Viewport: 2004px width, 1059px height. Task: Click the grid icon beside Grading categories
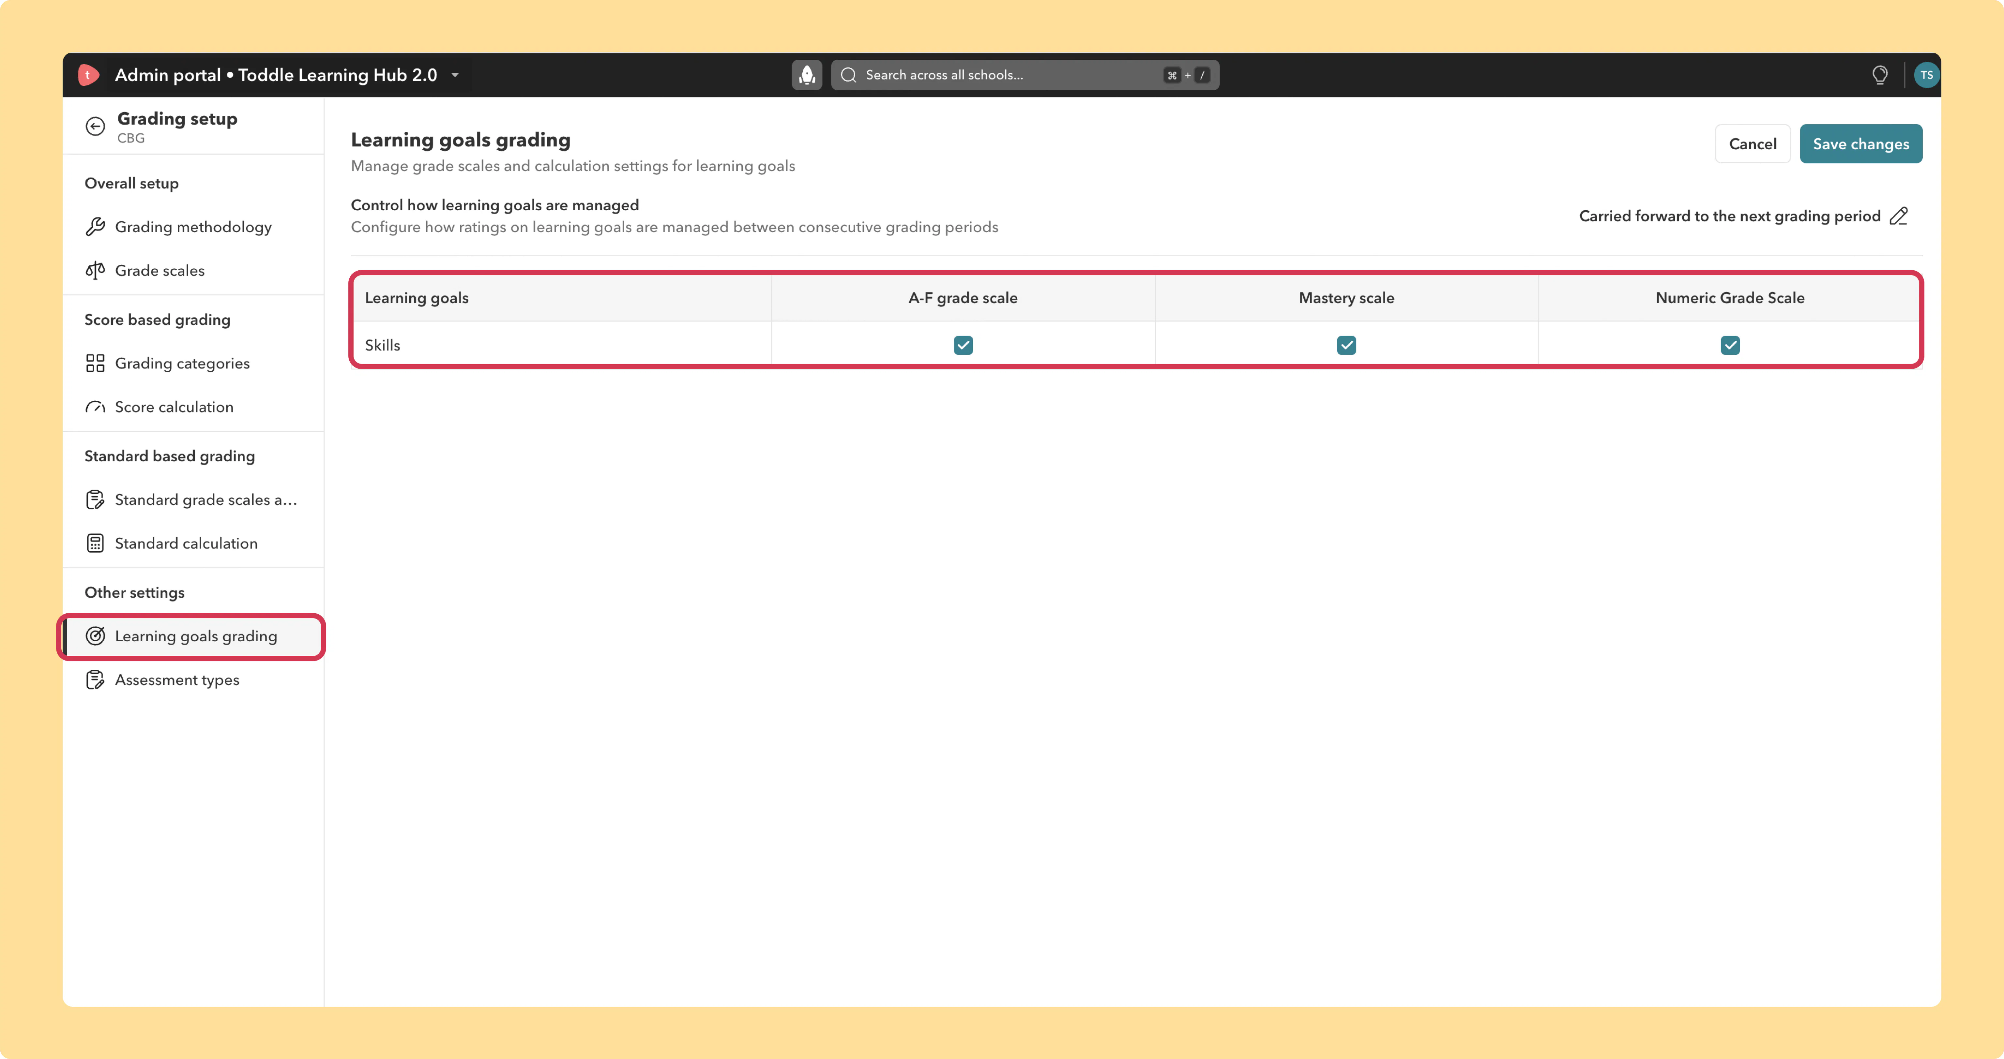click(x=95, y=363)
